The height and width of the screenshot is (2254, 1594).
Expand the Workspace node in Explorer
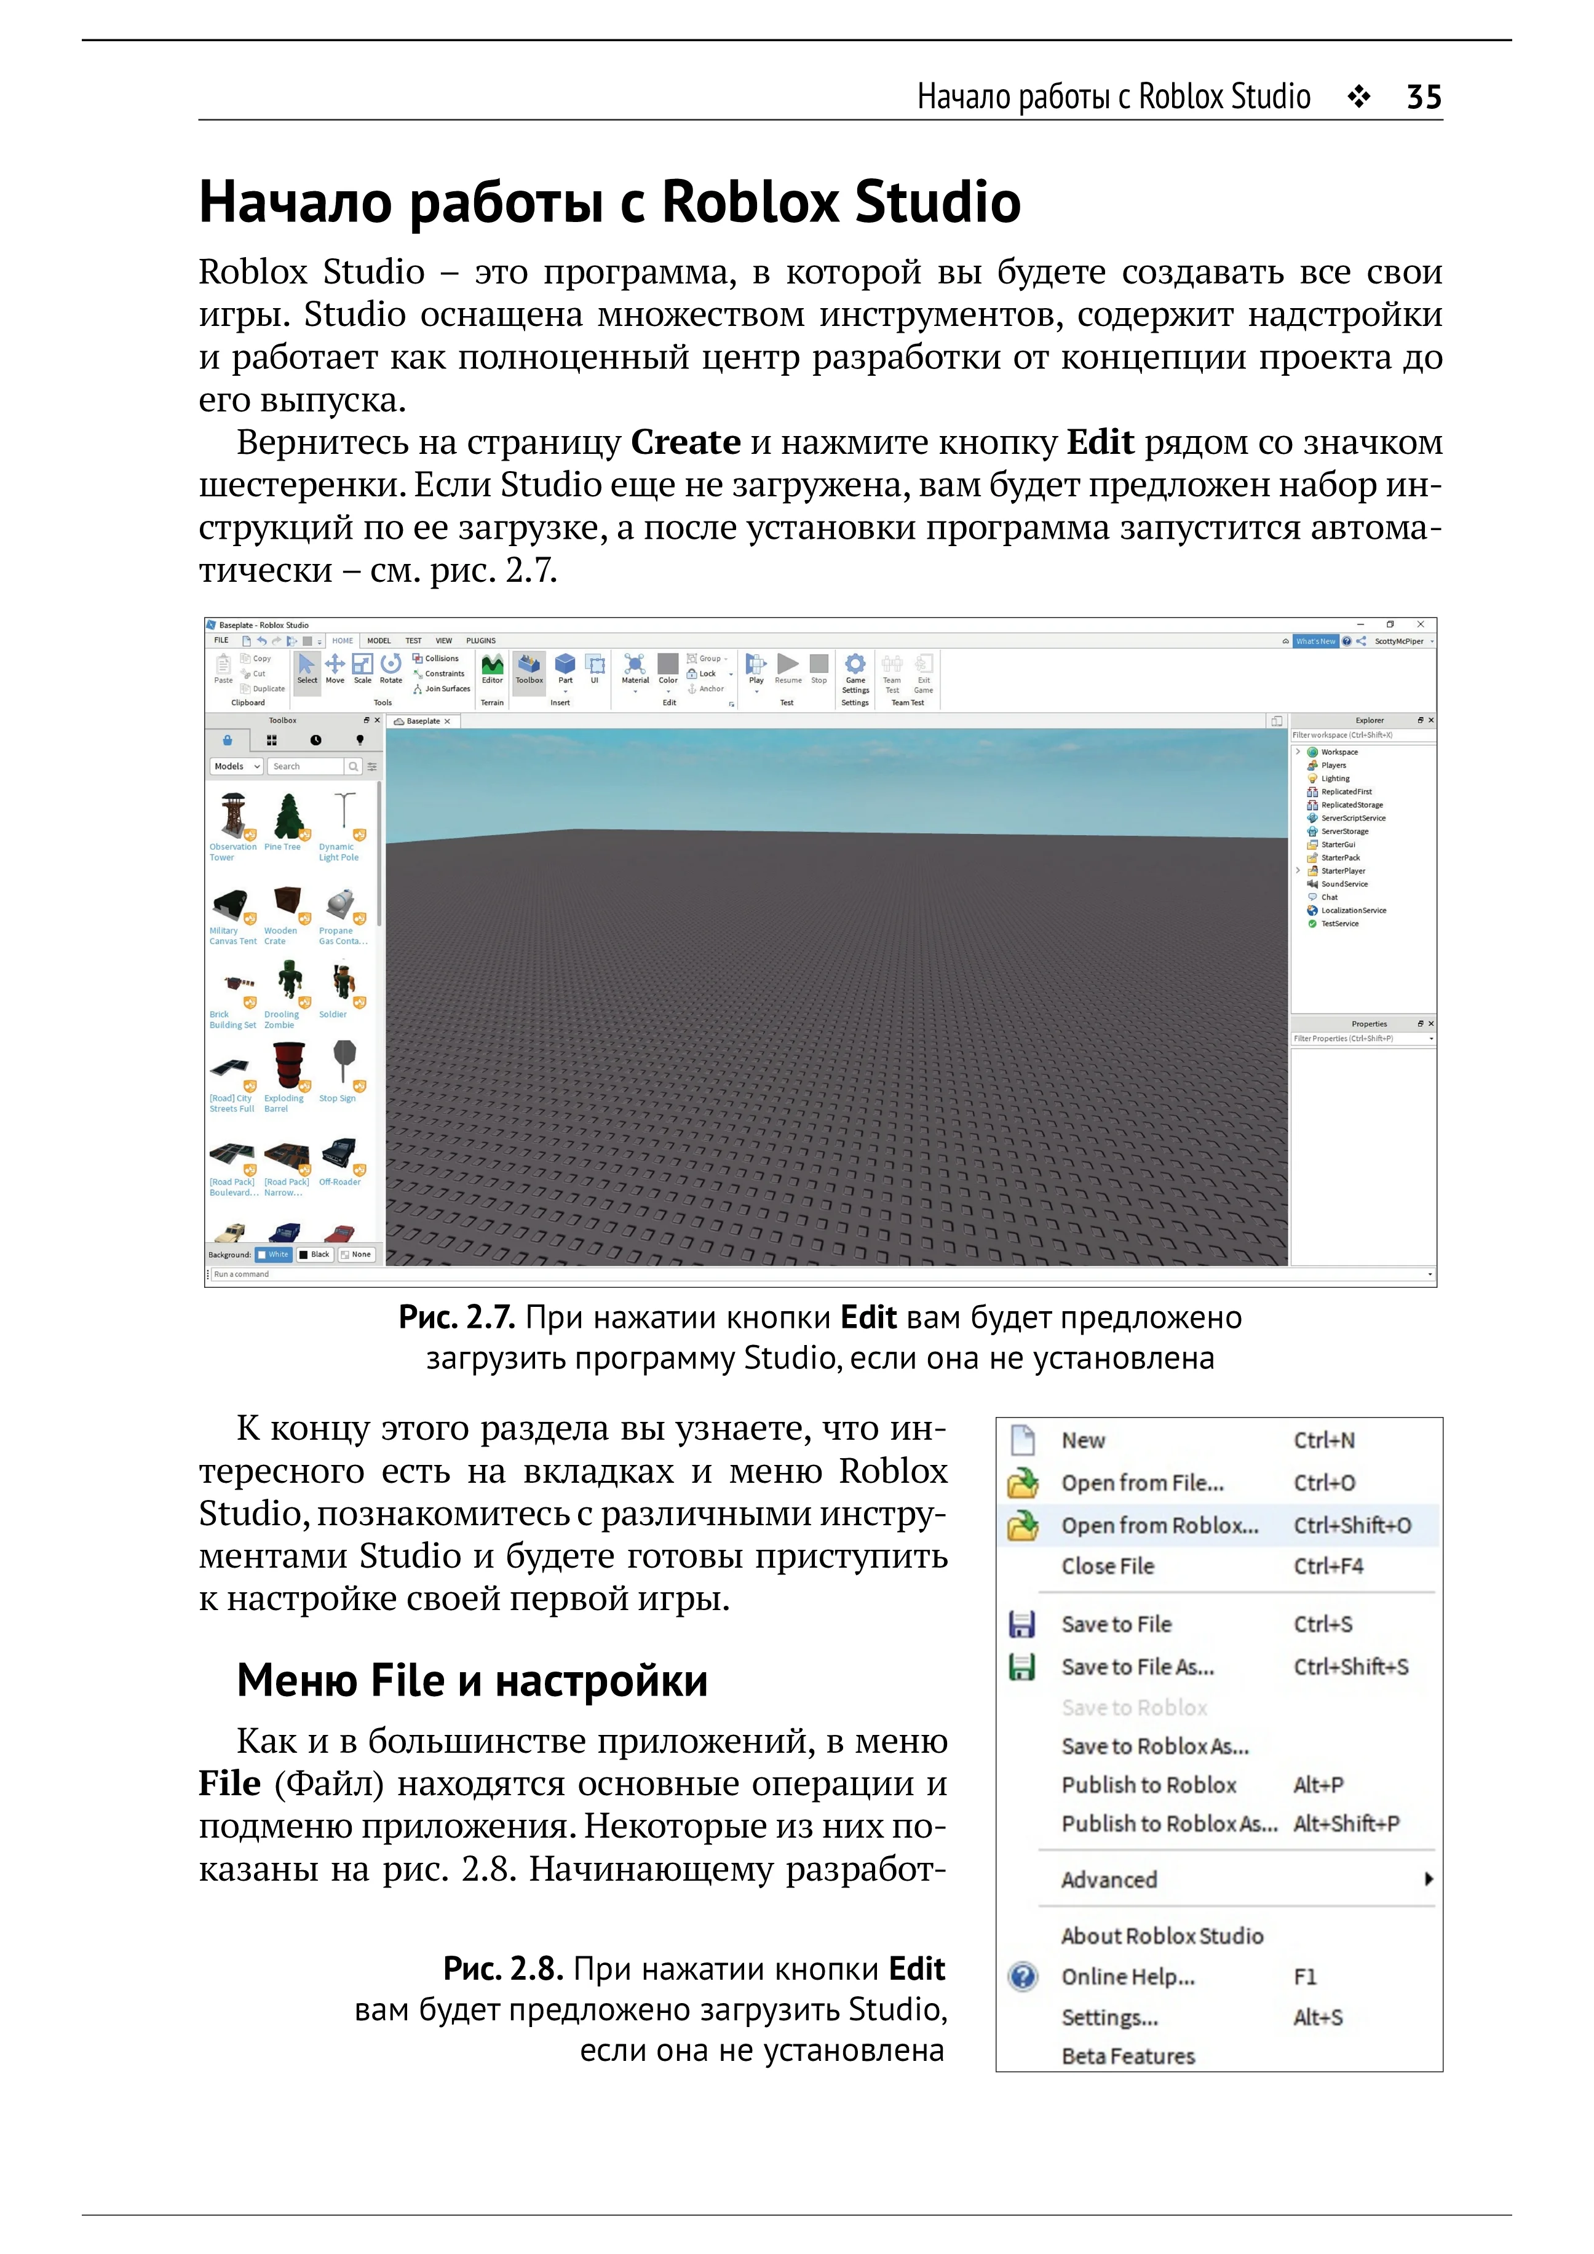pyautogui.click(x=1299, y=752)
